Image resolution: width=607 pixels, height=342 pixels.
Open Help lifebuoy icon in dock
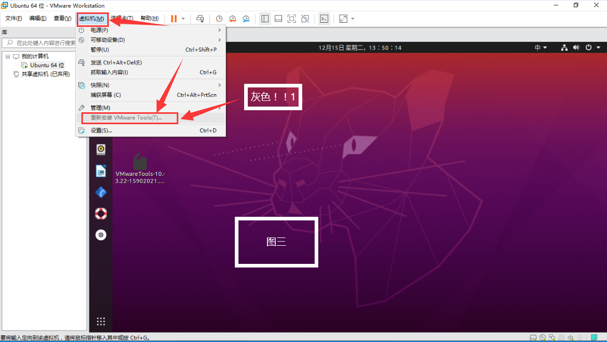(101, 213)
